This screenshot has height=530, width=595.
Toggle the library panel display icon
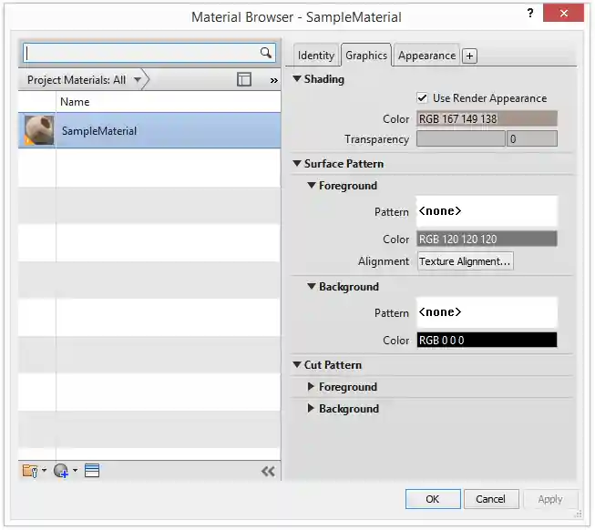pyautogui.click(x=244, y=80)
